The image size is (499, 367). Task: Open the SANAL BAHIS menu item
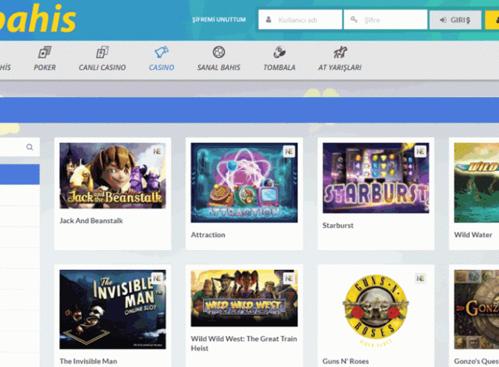pos(218,67)
